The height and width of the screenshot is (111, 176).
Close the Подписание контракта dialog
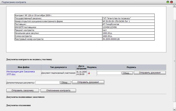tap(171, 2)
